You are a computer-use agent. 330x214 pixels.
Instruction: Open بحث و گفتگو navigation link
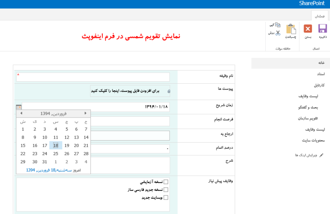coord(308,107)
